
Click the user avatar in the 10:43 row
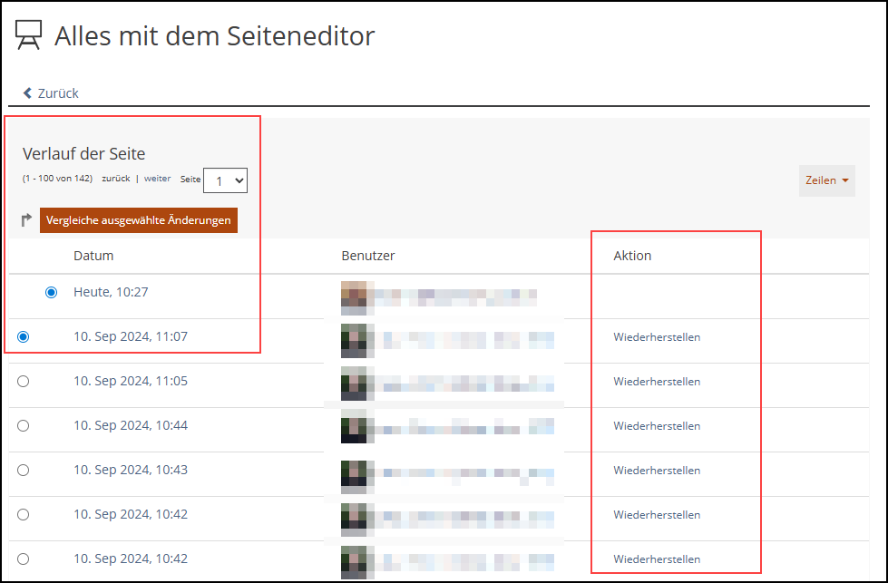click(x=354, y=471)
